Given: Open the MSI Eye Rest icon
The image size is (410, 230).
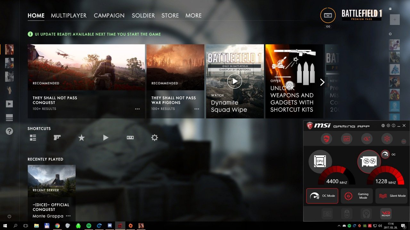Looking at the screenshot, I should coord(367,139).
